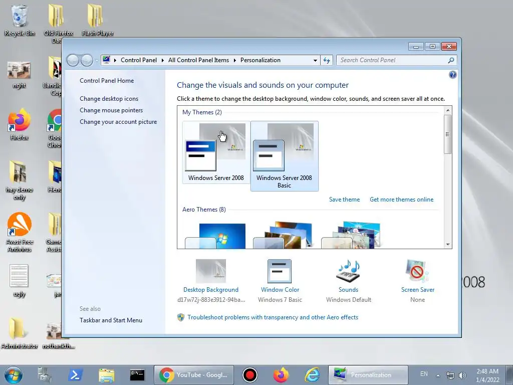The image size is (513, 385).
Task: Click Change mouse pointers link
Action: click(x=111, y=110)
